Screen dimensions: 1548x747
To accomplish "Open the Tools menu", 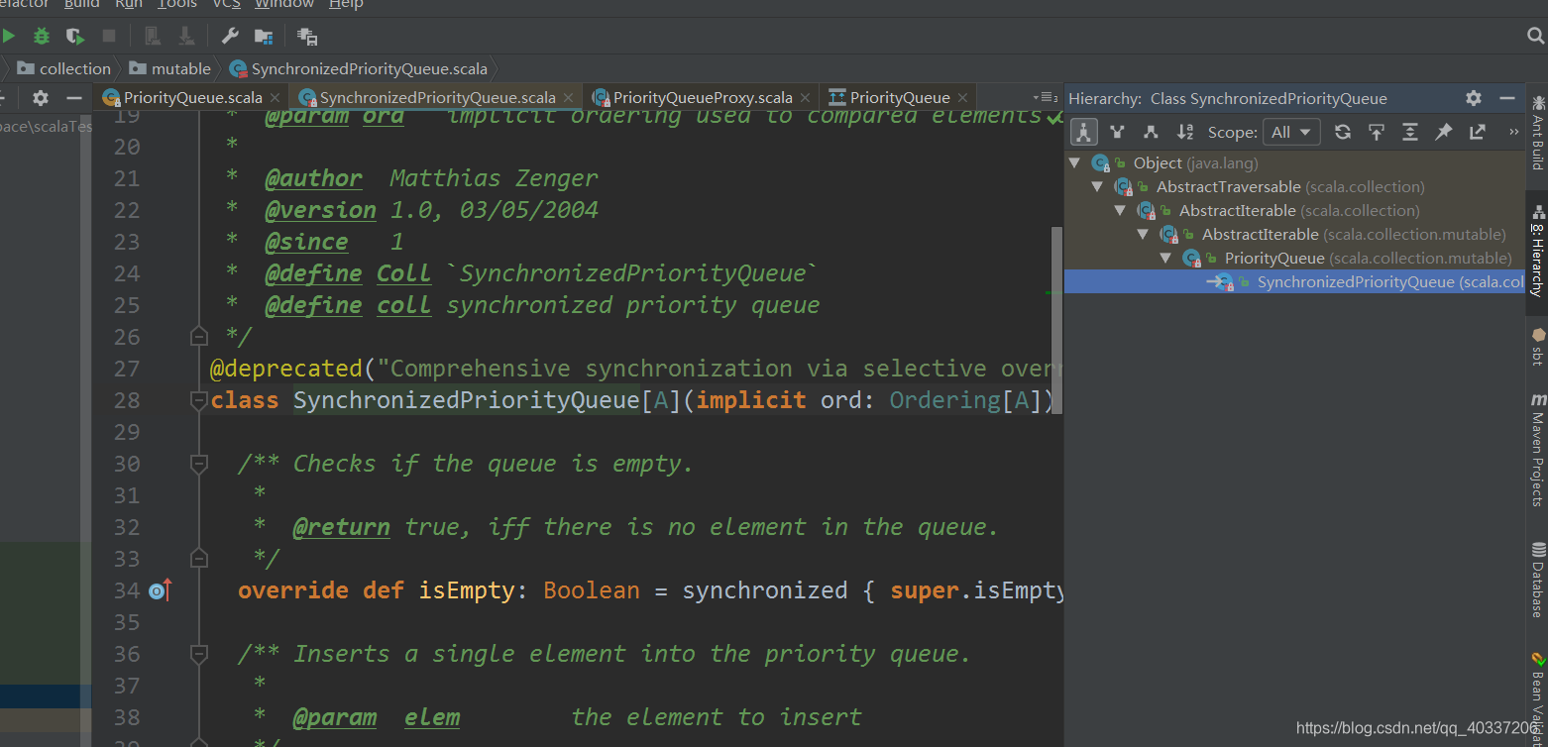I will (177, 4).
